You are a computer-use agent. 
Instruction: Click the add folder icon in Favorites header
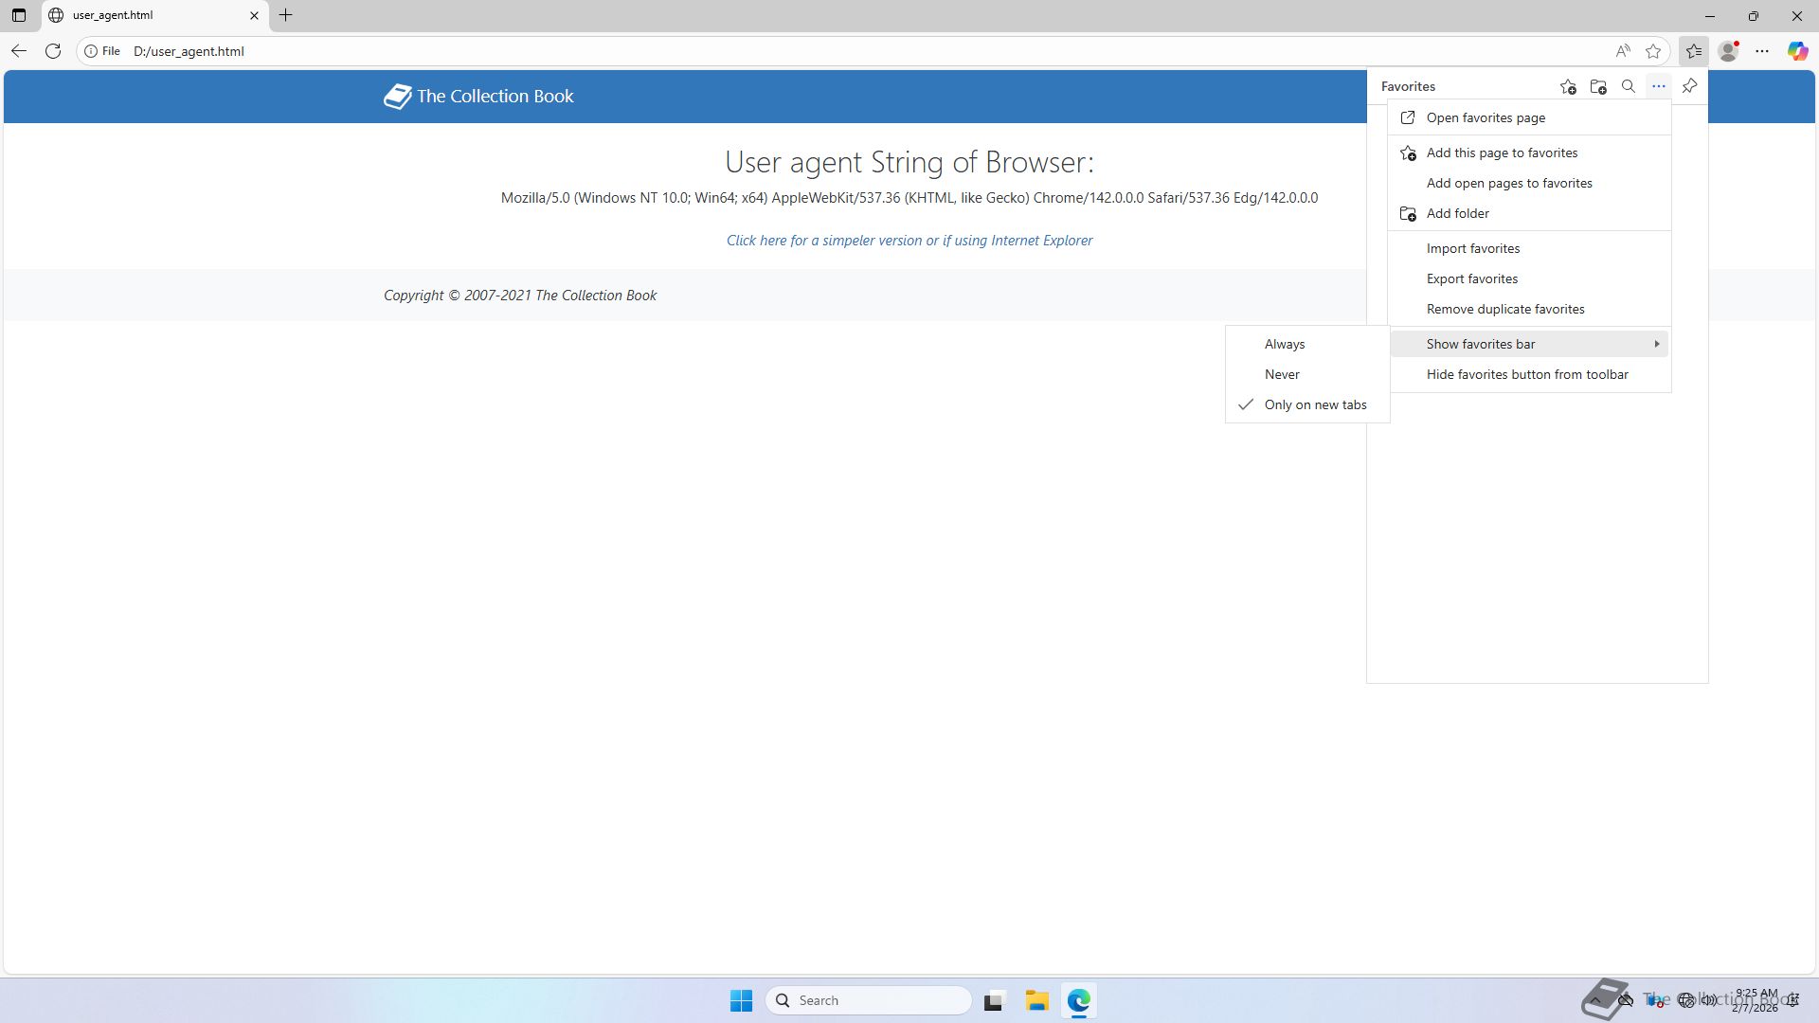click(1598, 86)
